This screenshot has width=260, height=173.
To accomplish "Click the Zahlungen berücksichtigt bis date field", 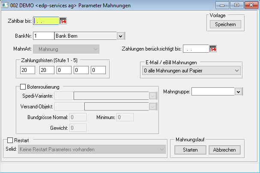I will (x=195, y=49).
